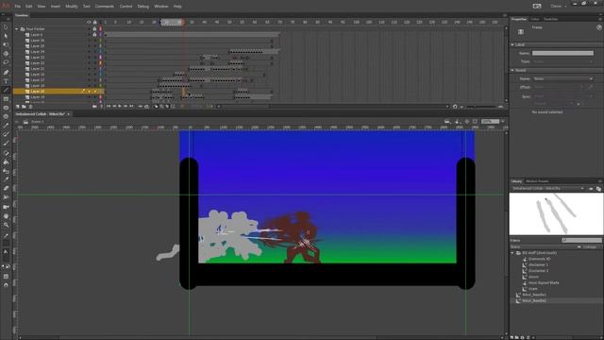Viewport: 604px width, 340px height.
Task: Unlock Layer 6 lock icon
Action: [x=94, y=35]
